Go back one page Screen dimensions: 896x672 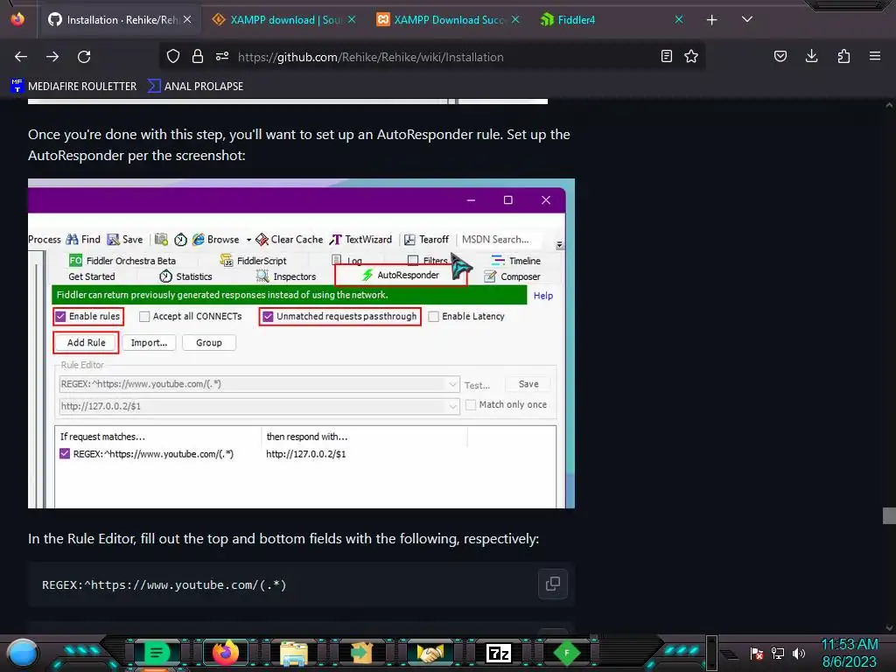point(21,57)
